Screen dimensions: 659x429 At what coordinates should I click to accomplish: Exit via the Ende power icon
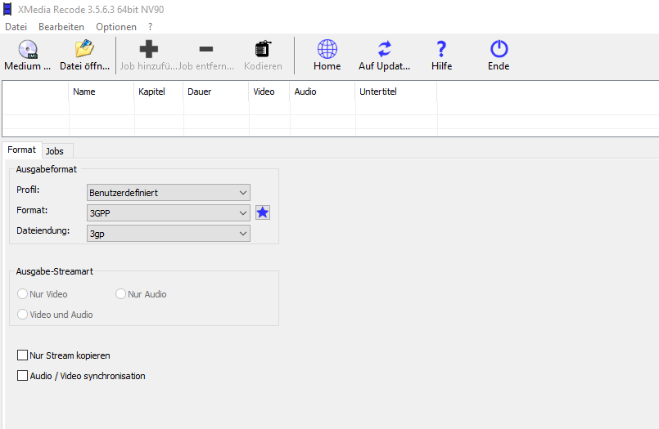[499, 50]
